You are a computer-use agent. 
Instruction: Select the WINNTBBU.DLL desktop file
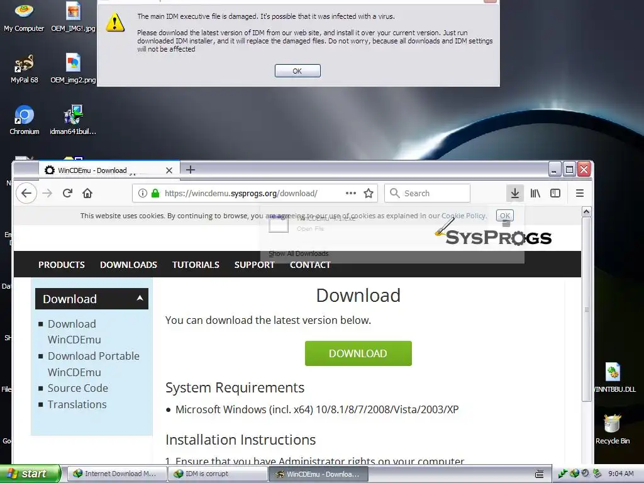click(613, 378)
